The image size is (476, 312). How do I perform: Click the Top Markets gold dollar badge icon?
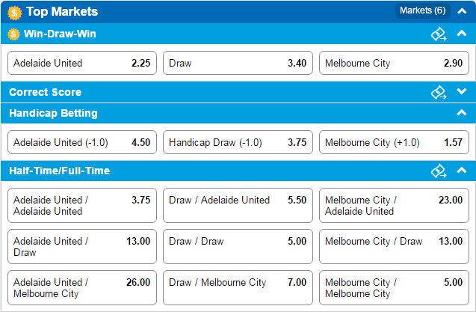point(15,13)
